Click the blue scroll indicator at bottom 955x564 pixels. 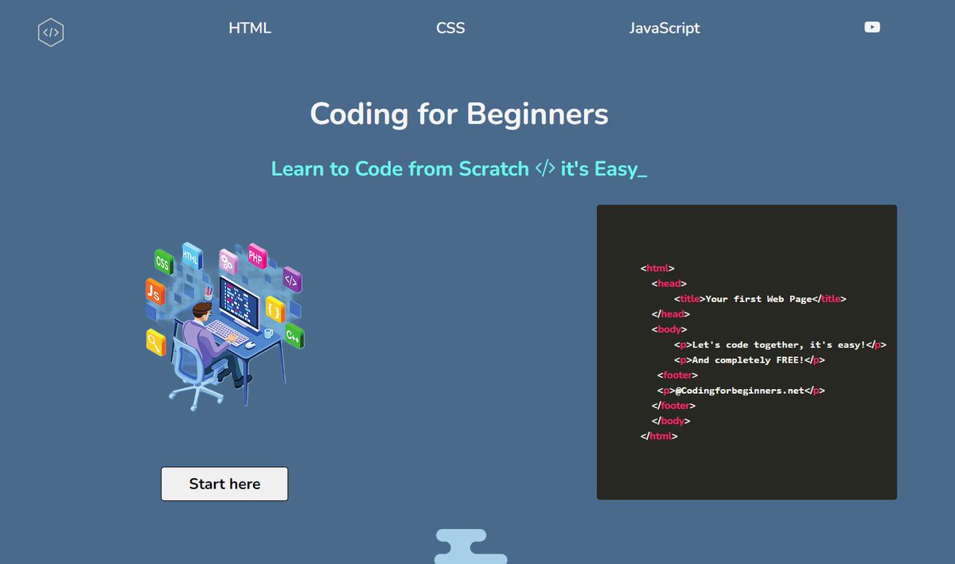pyautogui.click(x=470, y=545)
